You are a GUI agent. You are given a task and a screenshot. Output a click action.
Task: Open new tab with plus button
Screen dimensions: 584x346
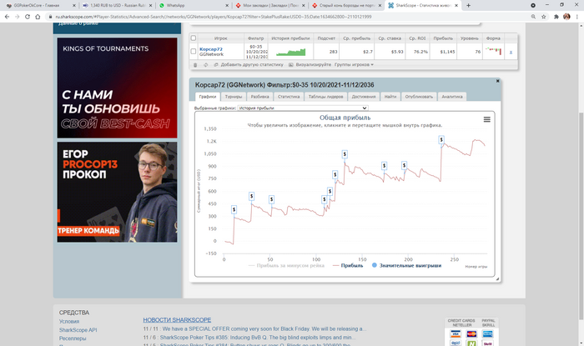[468, 6]
